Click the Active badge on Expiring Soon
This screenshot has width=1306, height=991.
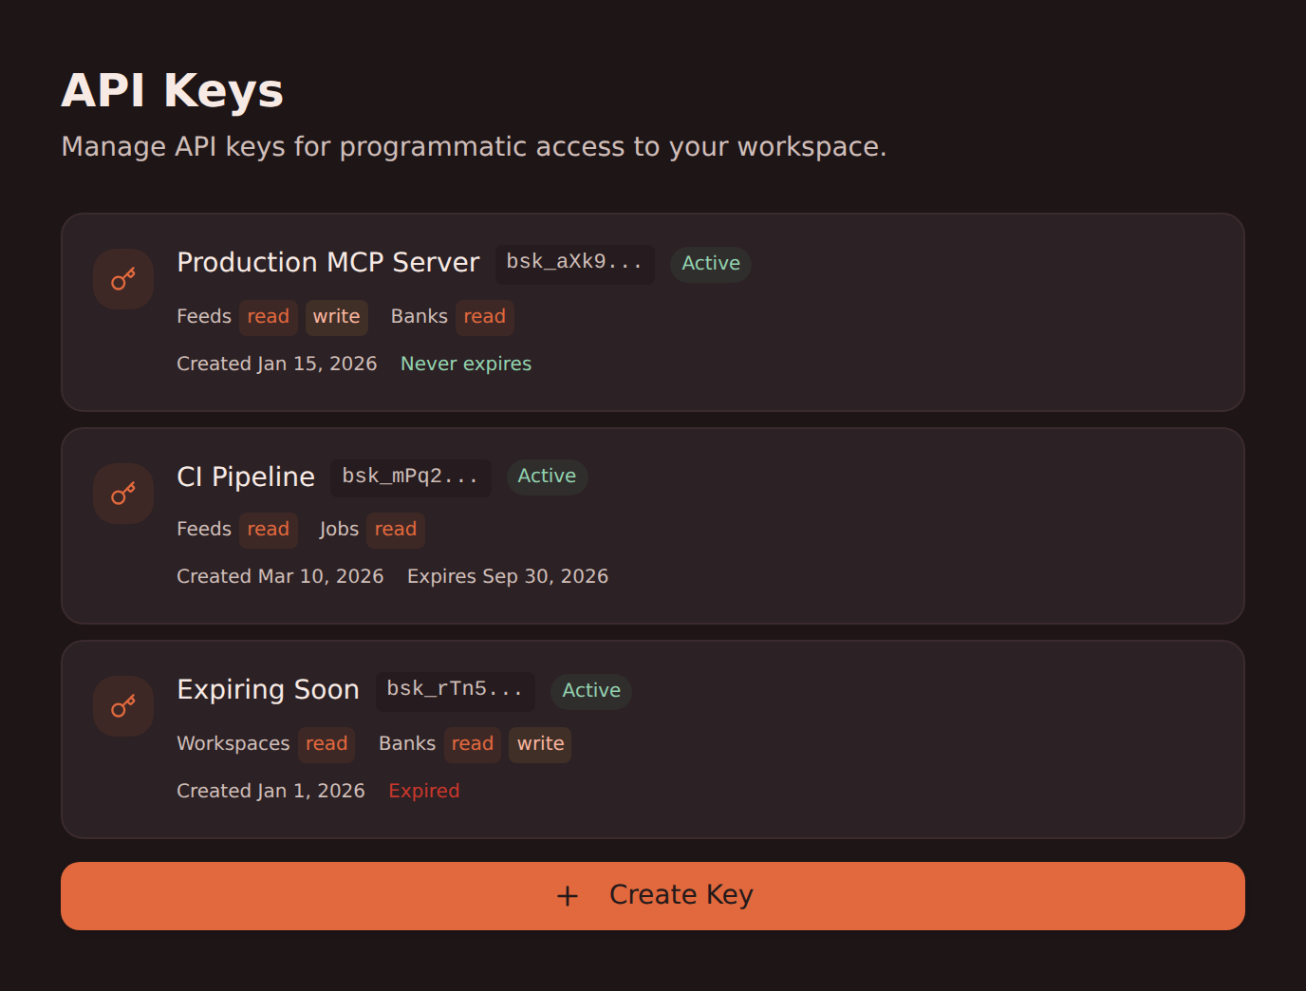[x=591, y=691]
